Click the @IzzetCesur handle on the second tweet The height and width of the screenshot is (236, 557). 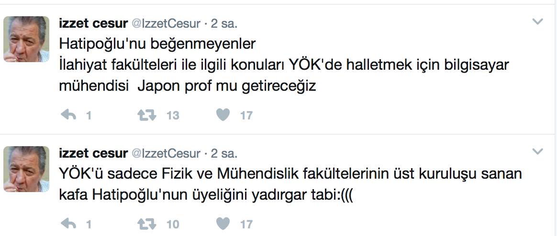pyautogui.click(x=166, y=153)
